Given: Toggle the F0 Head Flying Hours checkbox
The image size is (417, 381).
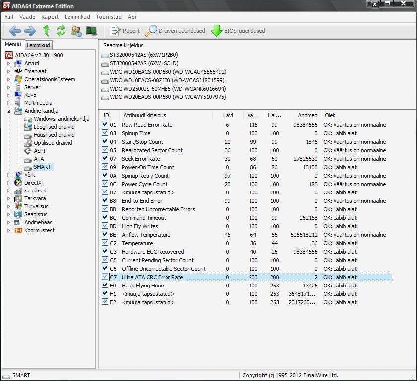Looking at the screenshot, I should tap(105, 285).
